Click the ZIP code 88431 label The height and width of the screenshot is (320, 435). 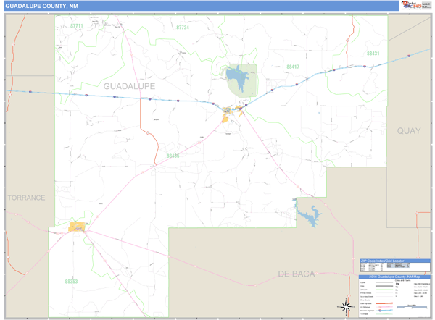click(373, 54)
